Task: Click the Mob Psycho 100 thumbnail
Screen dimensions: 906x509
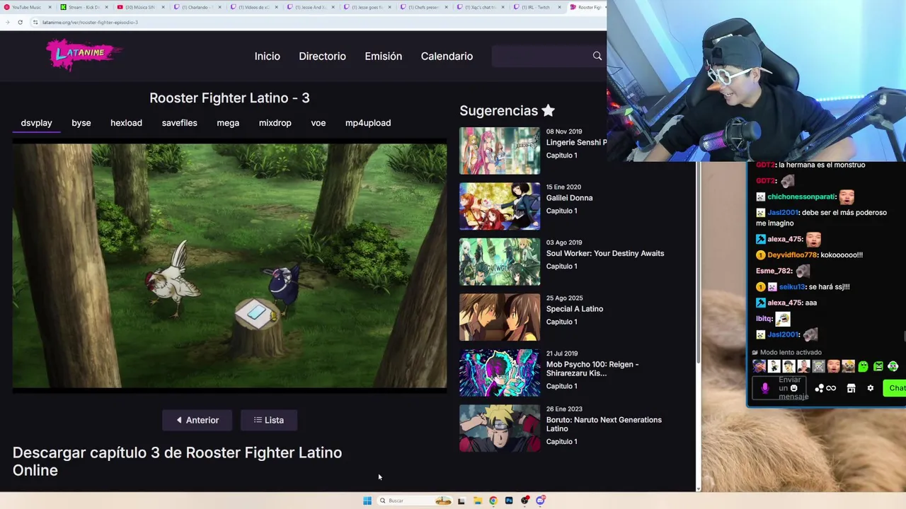Action: point(500,373)
